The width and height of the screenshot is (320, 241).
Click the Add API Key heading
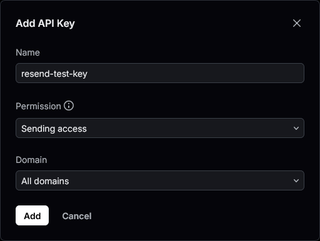tap(45, 23)
